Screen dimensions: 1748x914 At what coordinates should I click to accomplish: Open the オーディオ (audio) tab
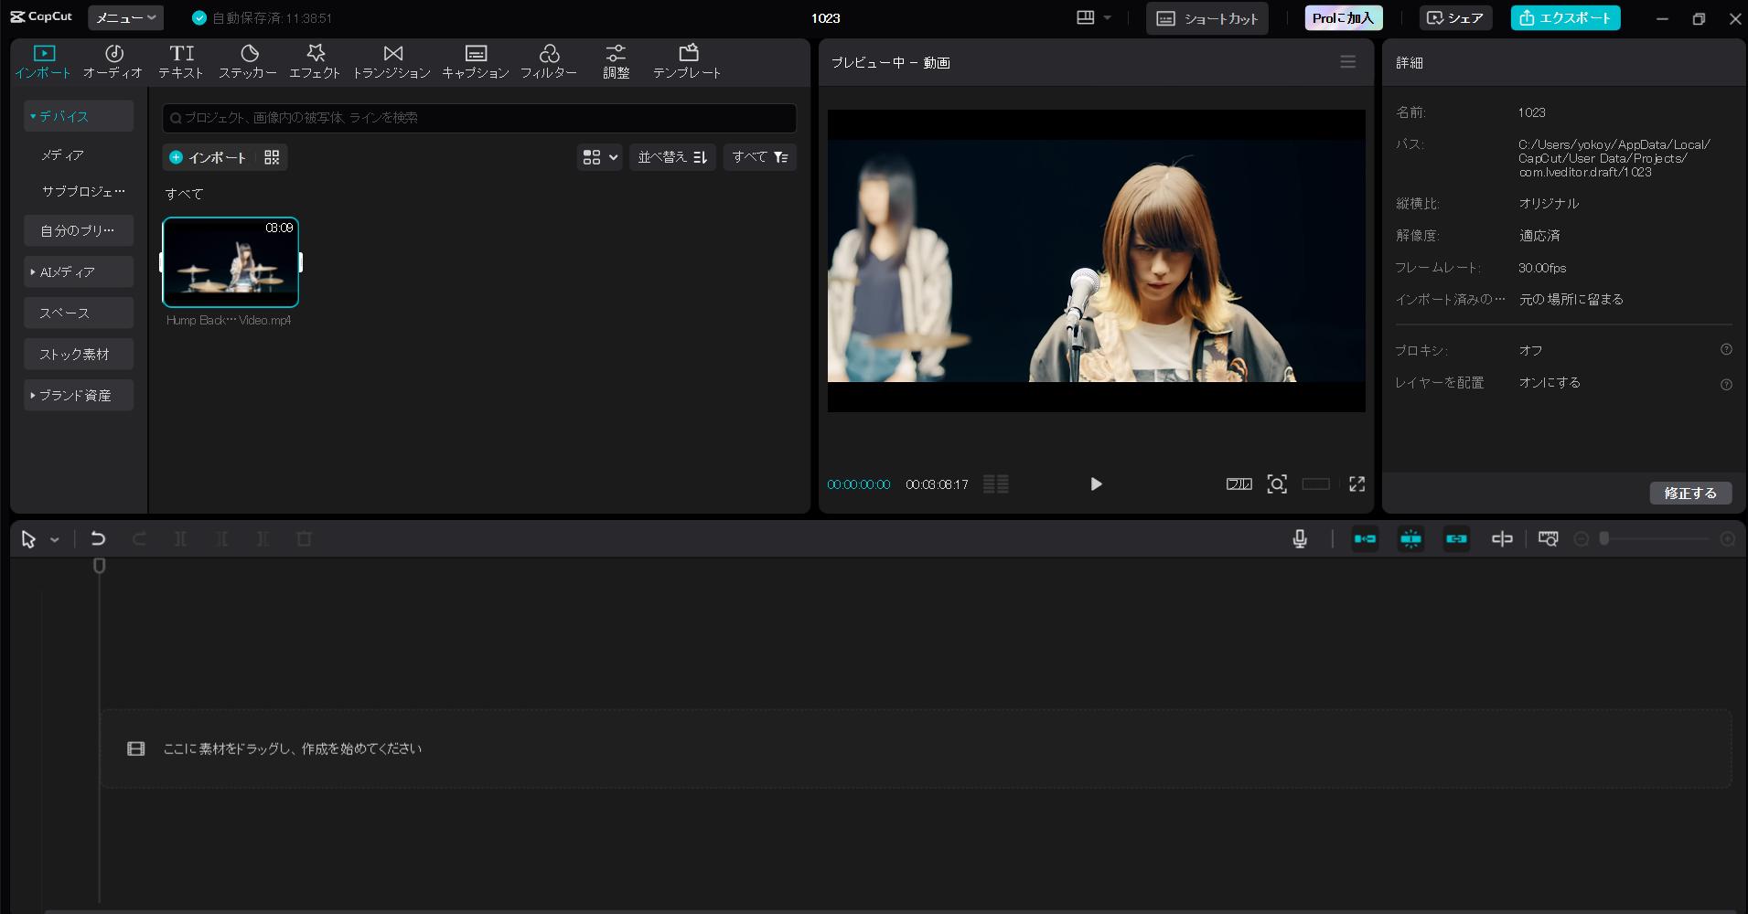[x=113, y=61]
